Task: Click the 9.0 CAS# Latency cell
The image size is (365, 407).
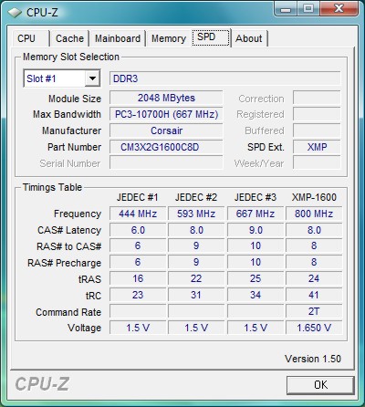Action: tap(255, 230)
